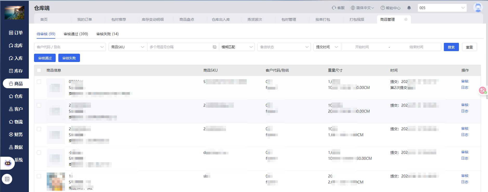Viewport: 488px width, 192px height.
Task: Check the first product row checkbox
Action: coord(39,82)
